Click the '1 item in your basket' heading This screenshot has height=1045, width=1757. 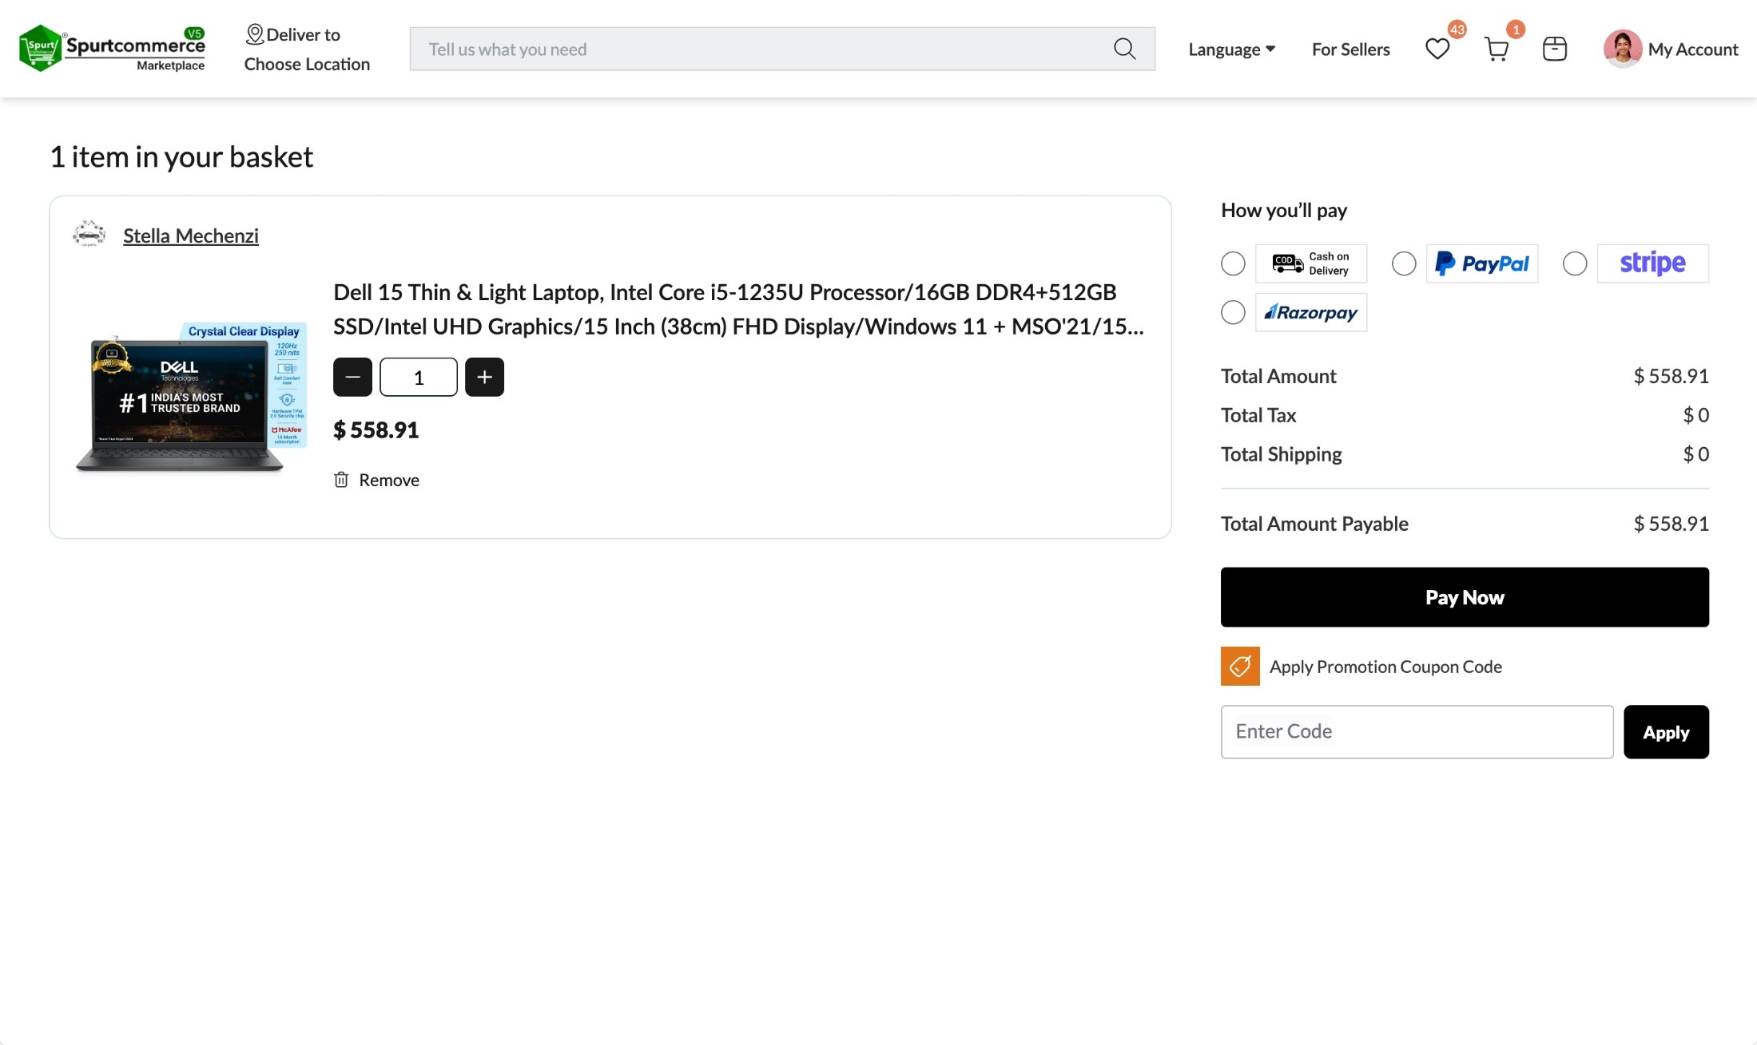(181, 156)
